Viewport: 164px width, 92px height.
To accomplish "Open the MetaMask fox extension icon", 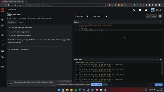I will (122, 5).
